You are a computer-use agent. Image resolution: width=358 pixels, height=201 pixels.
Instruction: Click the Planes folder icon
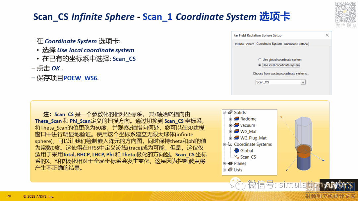tap(230, 163)
